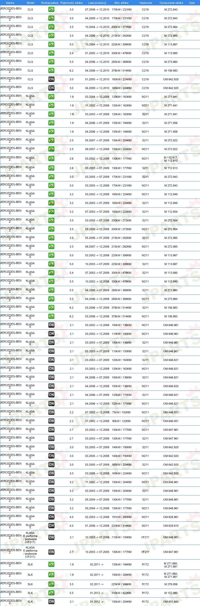This screenshot has width=200, height=606.
Task: Click petrol icon in SLK 3.5 row
Action: 51,584
